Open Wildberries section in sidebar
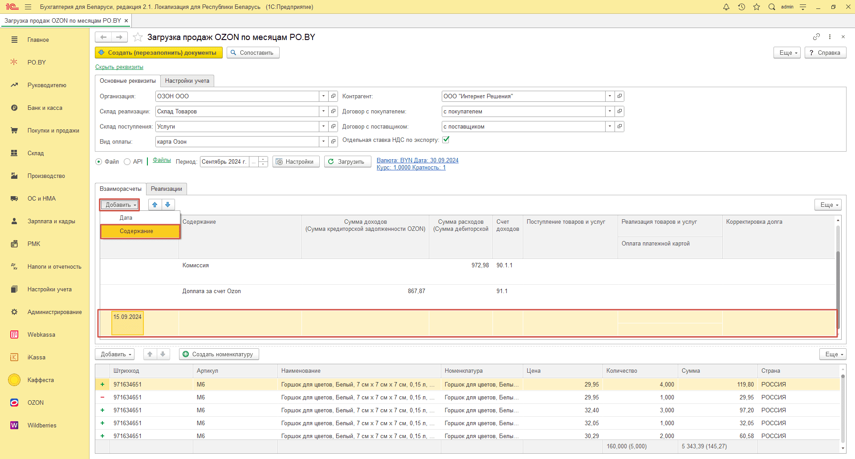 click(x=42, y=425)
